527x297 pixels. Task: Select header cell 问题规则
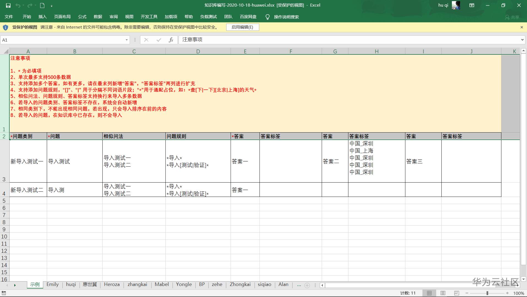(198, 136)
